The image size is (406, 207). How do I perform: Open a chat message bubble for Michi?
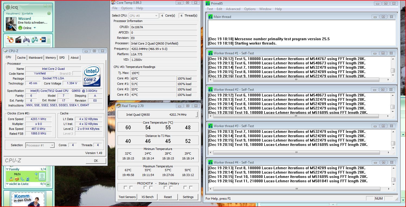[36, 174]
